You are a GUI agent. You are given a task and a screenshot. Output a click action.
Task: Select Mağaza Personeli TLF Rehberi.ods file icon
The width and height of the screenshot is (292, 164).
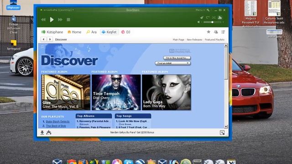[x=250, y=14]
